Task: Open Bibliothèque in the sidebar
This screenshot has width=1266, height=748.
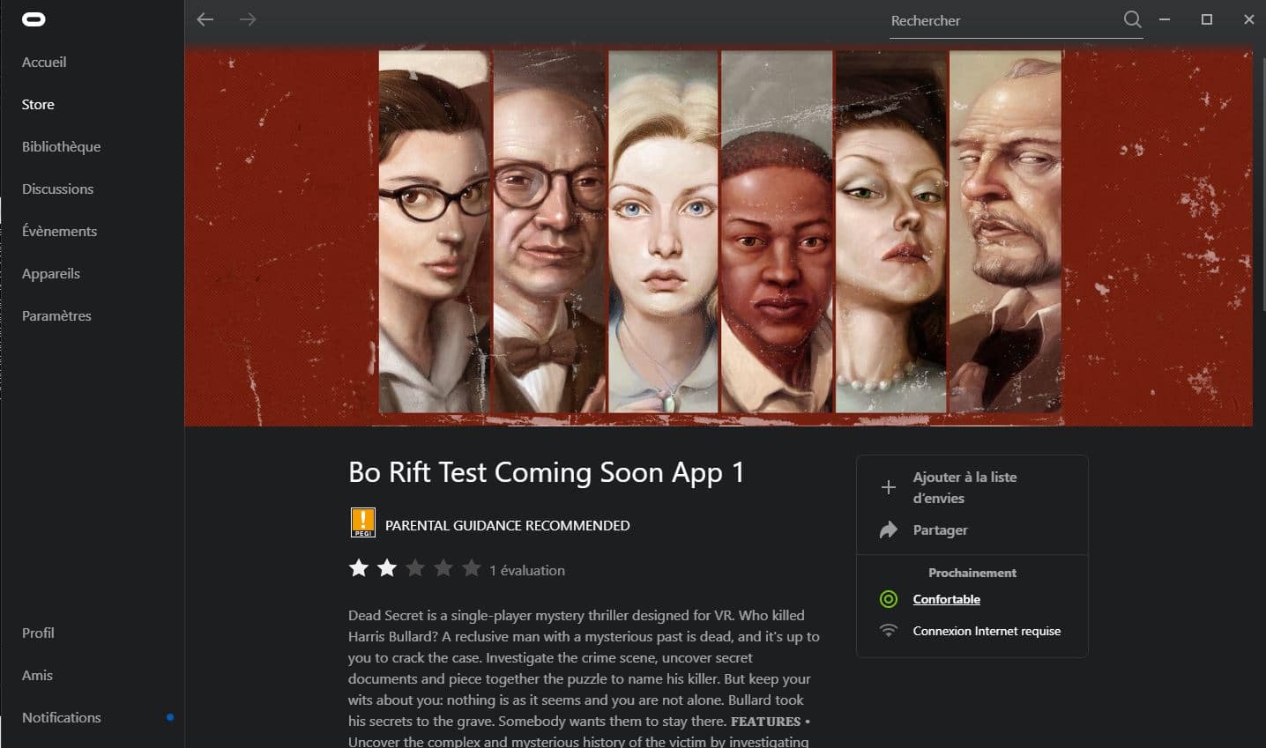Action: [61, 146]
